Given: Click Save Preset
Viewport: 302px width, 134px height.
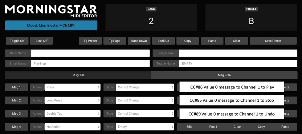Looking at the screenshot, I should 273,41.
